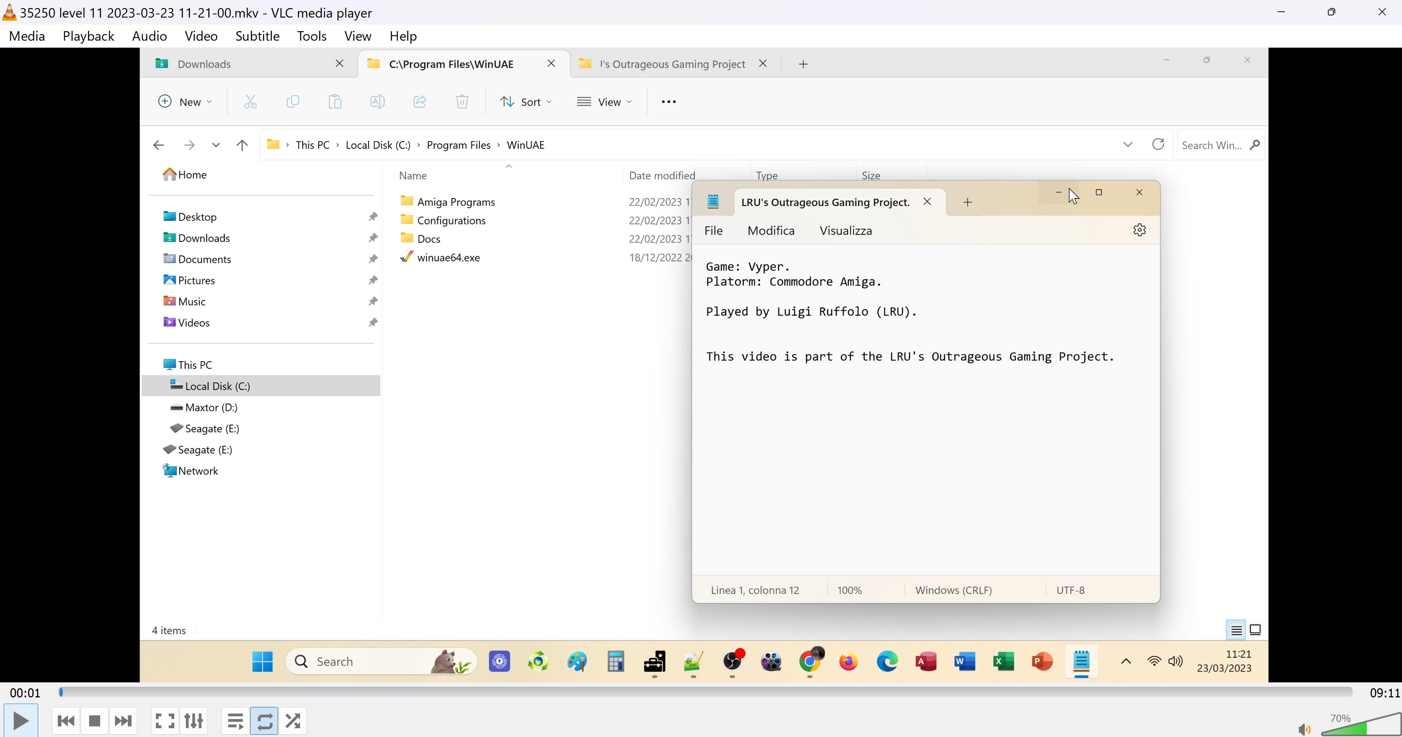Open Firefox from the taskbar
The height and width of the screenshot is (737, 1402).
(x=848, y=662)
